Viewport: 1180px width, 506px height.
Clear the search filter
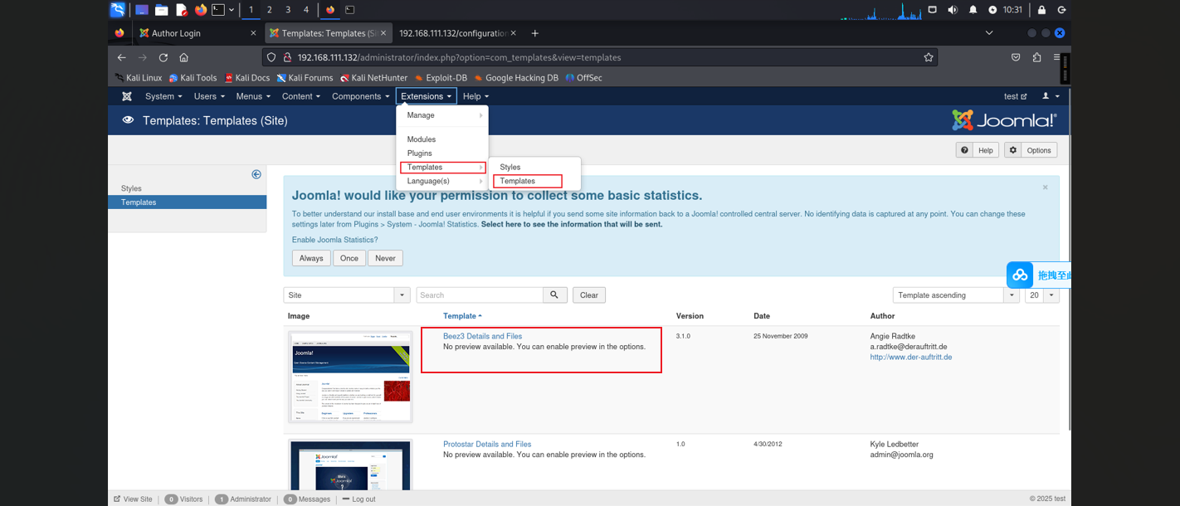click(589, 294)
